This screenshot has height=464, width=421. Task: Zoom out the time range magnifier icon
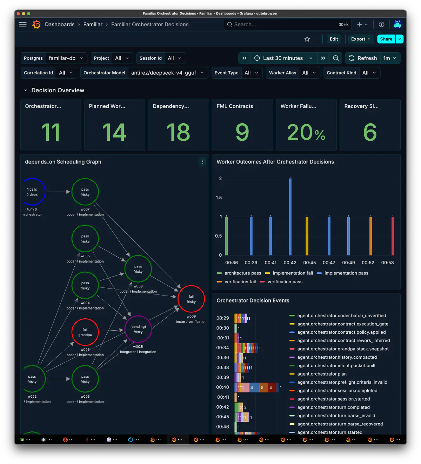coord(336,58)
